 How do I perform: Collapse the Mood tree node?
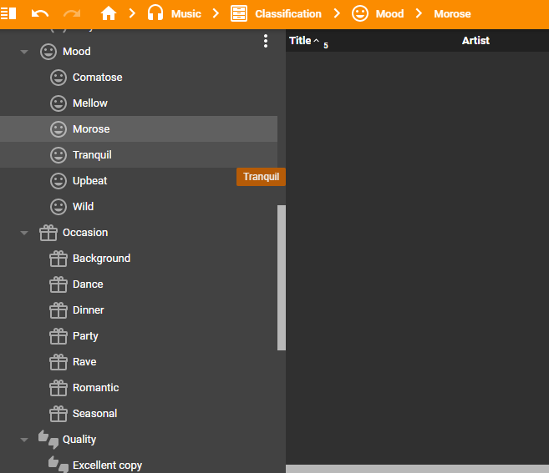click(24, 52)
